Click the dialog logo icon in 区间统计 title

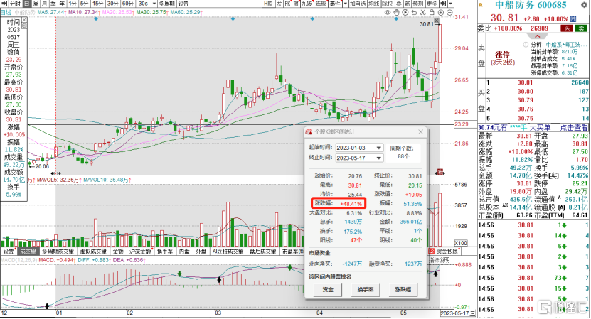(x=309, y=132)
